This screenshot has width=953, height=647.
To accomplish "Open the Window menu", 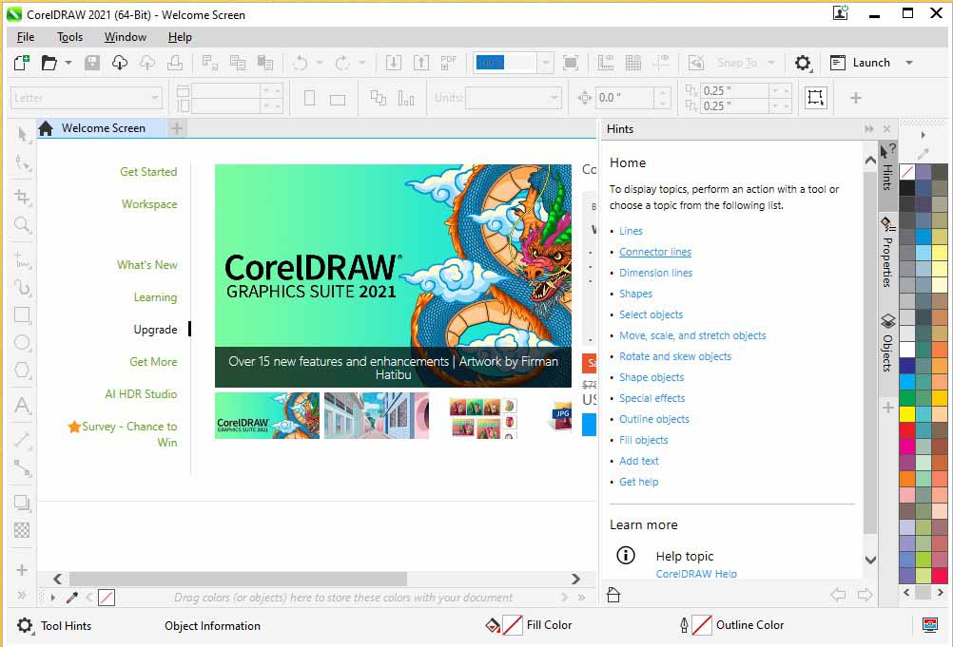I will pyautogui.click(x=126, y=37).
